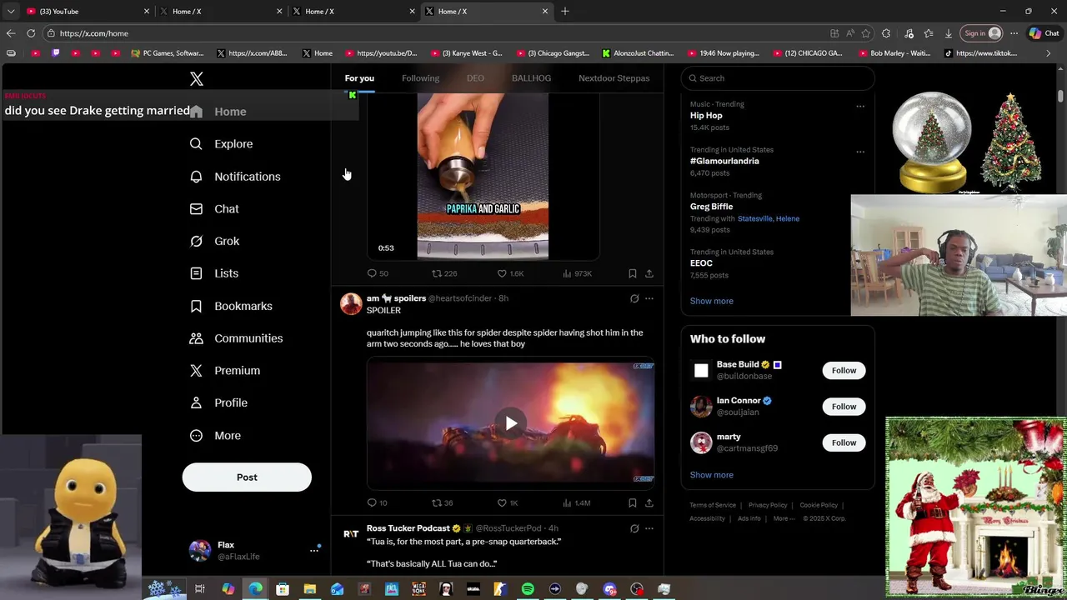
Task: Open File Explorer from the taskbar
Action: pos(310,589)
